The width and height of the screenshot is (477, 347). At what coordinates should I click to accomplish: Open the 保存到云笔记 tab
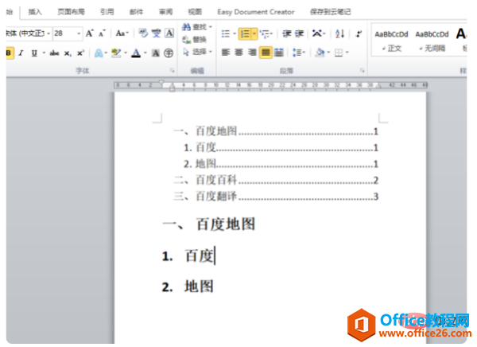pos(331,12)
